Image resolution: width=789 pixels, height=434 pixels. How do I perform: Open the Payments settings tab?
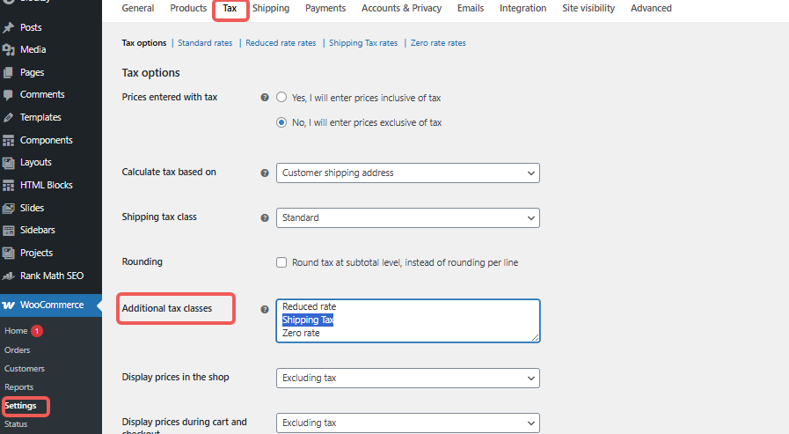pyautogui.click(x=325, y=9)
